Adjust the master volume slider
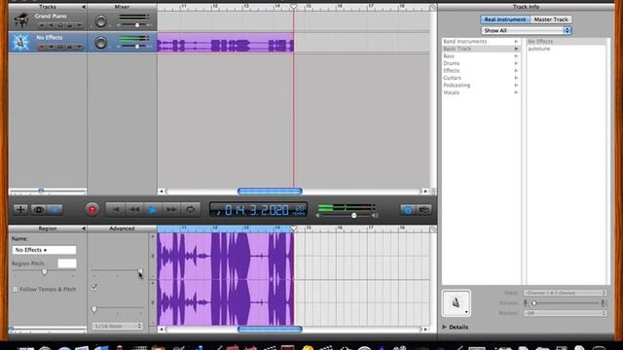623x350 pixels. 353,216
